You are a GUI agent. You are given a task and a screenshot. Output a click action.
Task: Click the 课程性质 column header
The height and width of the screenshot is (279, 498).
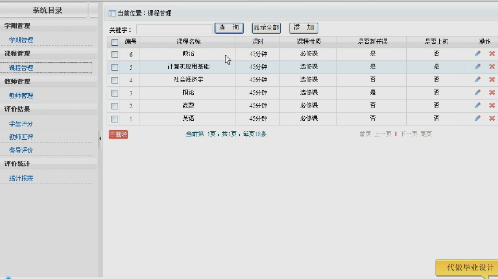[x=309, y=42]
